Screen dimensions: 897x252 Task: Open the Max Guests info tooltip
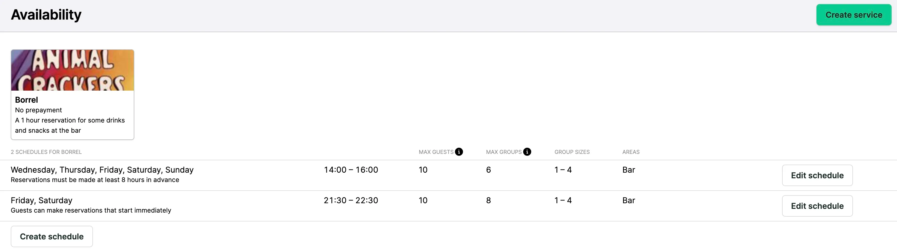click(x=459, y=152)
